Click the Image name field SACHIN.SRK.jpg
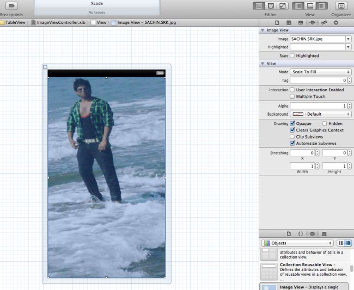The image size is (354, 290). coord(318,39)
